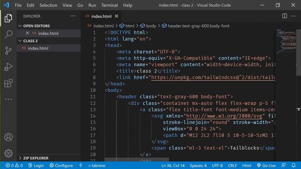Close index.html in Open Editors list

[x=27, y=33]
